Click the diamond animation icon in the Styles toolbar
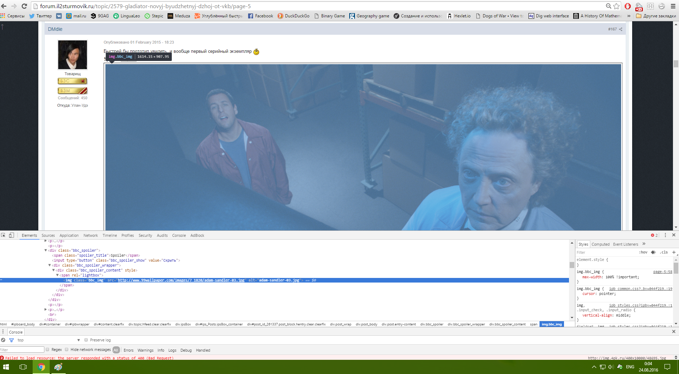The height and width of the screenshot is (374, 679). 653,252
